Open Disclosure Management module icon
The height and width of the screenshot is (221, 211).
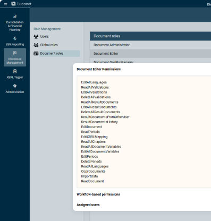pyautogui.click(x=15, y=53)
